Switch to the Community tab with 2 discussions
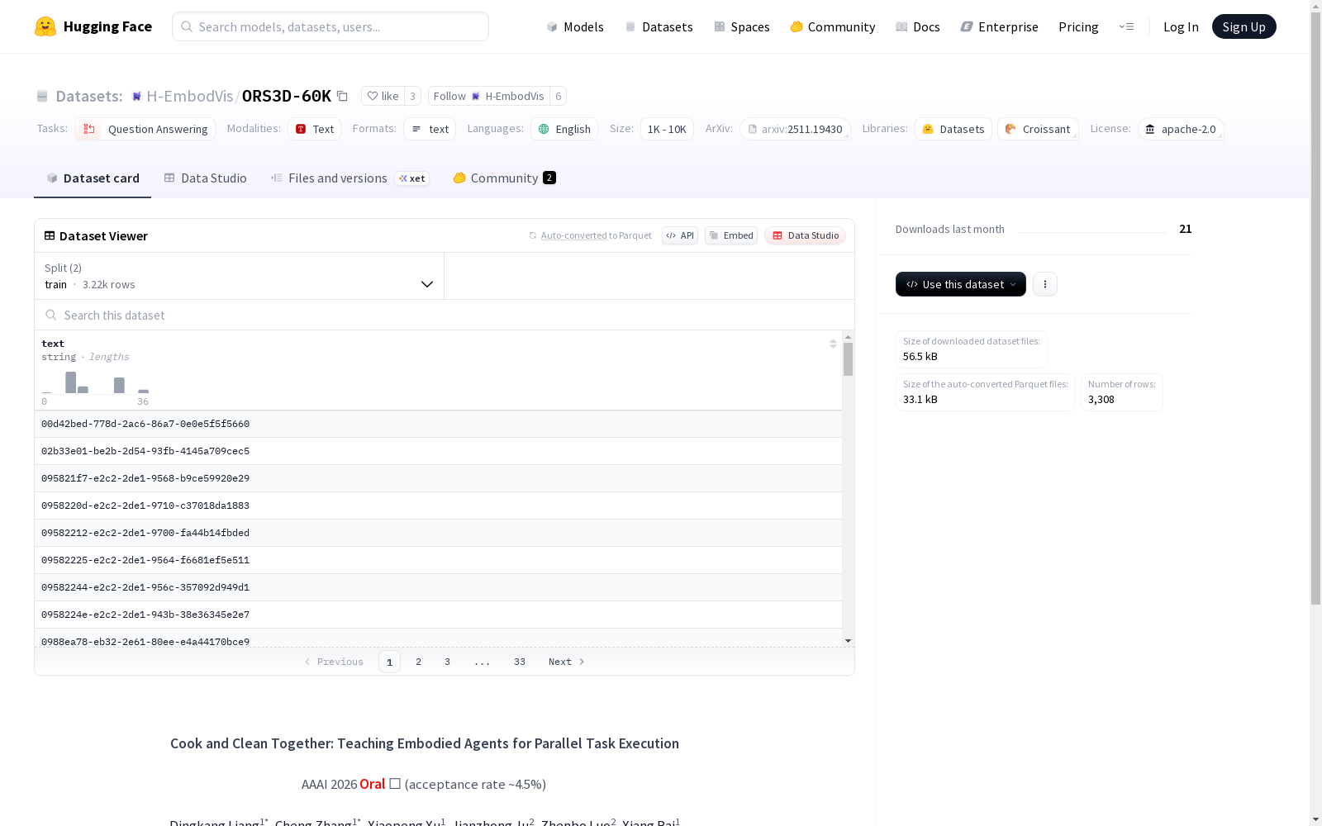This screenshot has width=1322, height=826. [504, 178]
